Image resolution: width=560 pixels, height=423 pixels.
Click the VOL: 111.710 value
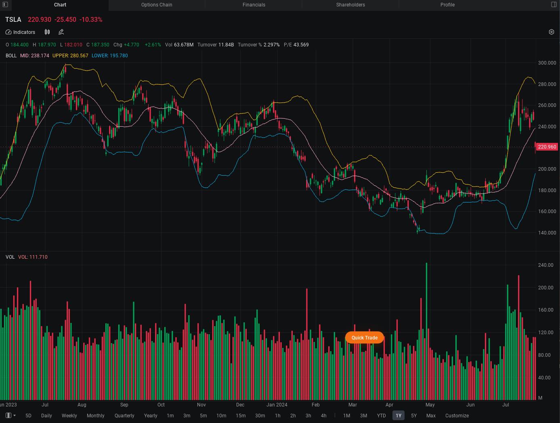click(33, 257)
